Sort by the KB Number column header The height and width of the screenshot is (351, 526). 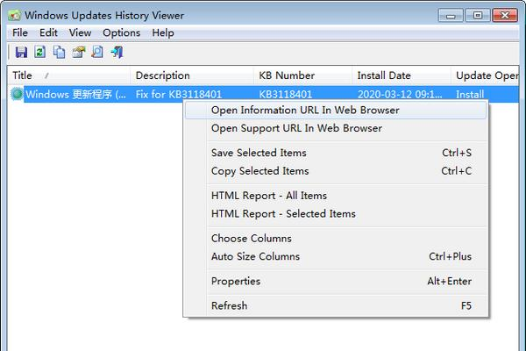point(302,75)
